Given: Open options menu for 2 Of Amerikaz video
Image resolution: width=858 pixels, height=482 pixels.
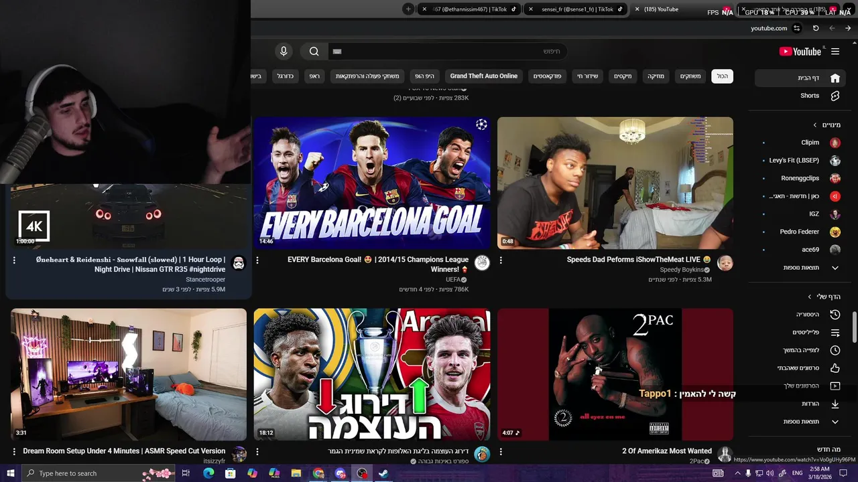Looking at the screenshot, I should tap(501, 451).
